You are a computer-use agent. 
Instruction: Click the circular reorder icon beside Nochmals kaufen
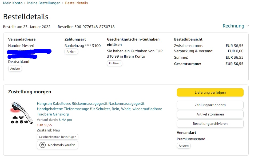[x=42, y=145]
